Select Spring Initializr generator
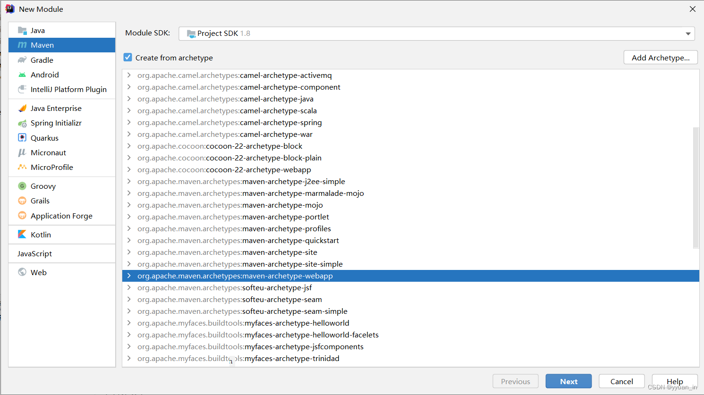This screenshot has height=395, width=704. tap(62, 123)
